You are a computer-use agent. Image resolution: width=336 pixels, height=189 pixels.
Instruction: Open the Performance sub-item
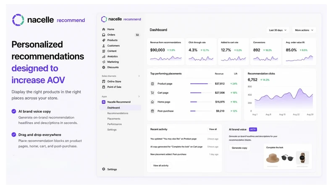114,124
